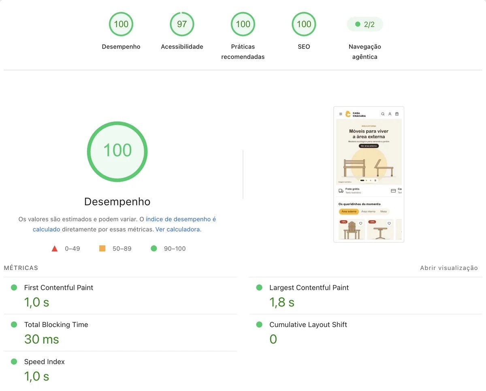Image resolution: width=486 pixels, height=391 pixels.
Task: Click 'Abrir visualização' button
Action: click(449, 268)
